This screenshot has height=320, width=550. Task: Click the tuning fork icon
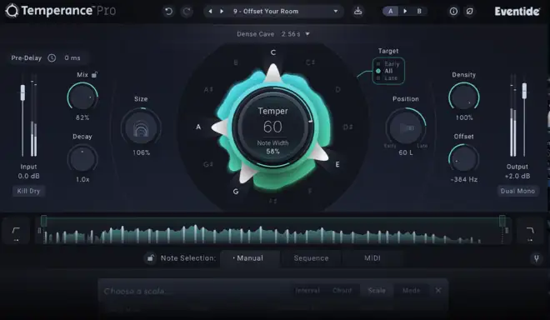click(x=537, y=258)
